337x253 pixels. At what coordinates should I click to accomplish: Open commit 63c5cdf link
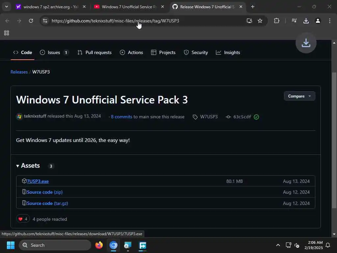[242, 117]
